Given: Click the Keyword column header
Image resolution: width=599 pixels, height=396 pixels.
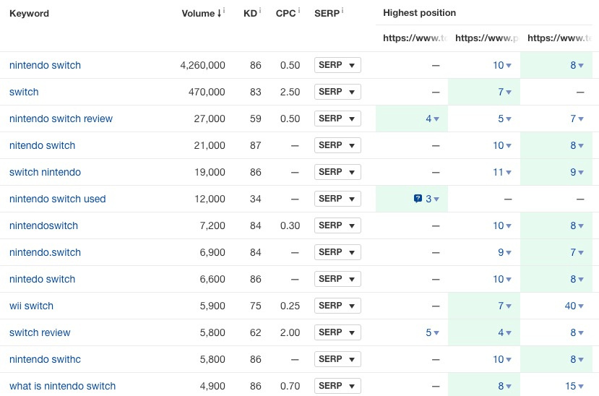Looking at the screenshot, I should coord(29,13).
